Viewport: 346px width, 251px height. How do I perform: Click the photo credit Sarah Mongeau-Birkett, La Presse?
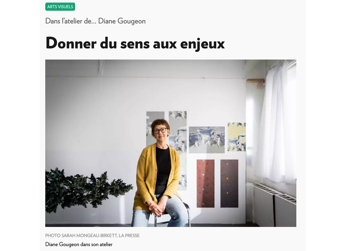(x=92, y=235)
